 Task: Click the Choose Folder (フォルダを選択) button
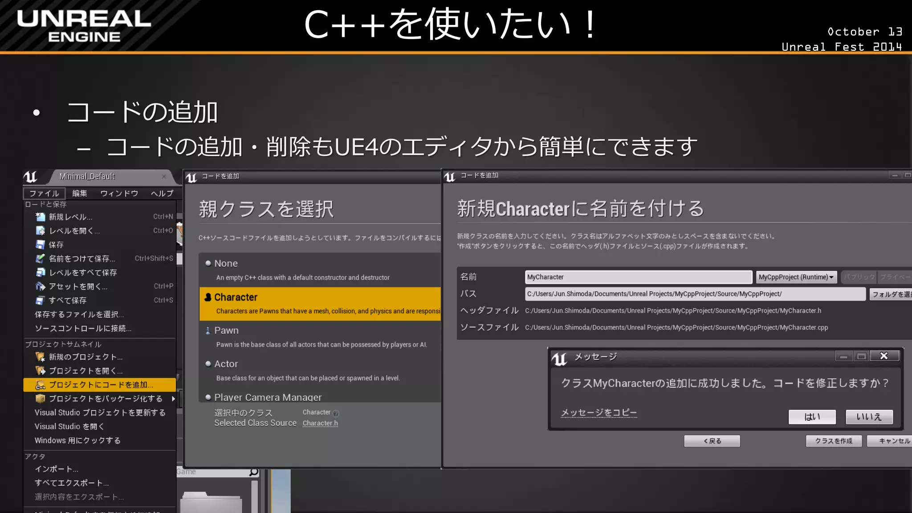point(891,294)
